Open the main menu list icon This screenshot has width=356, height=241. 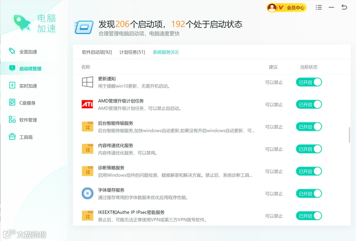(318, 8)
